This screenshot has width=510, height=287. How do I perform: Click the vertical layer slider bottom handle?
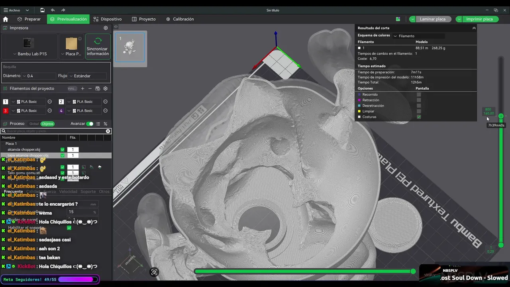(x=501, y=245)
